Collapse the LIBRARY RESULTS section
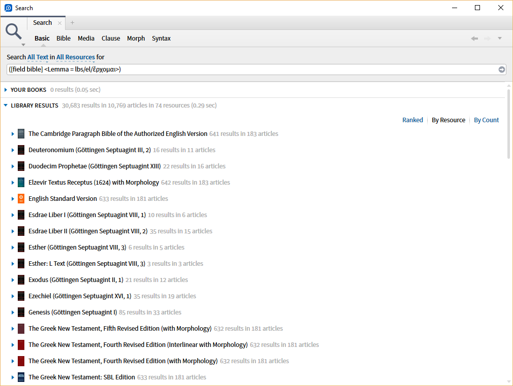 click(6, 105)
